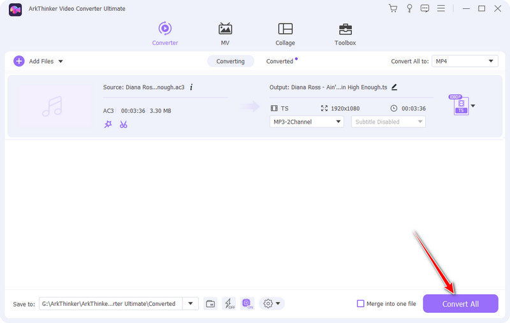510x323 pixels.
Task: Open the Toolbox tab
Action: [345, 34]
